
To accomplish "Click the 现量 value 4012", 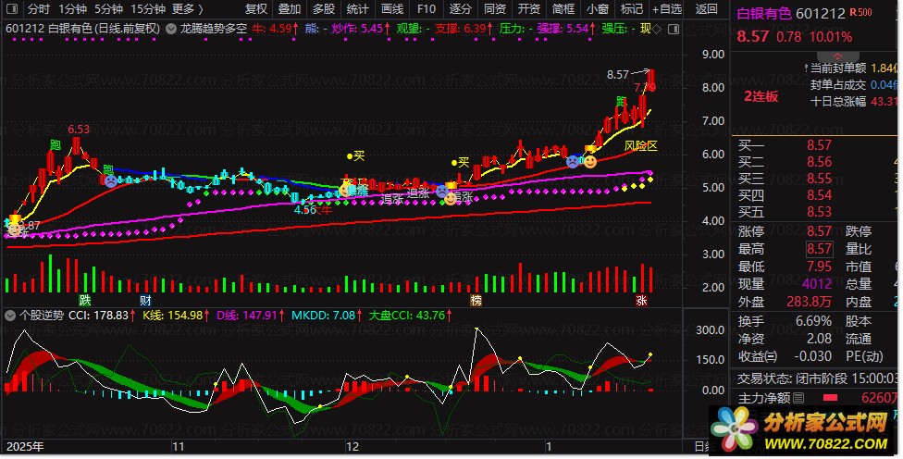I will click(x=817, y=284).
